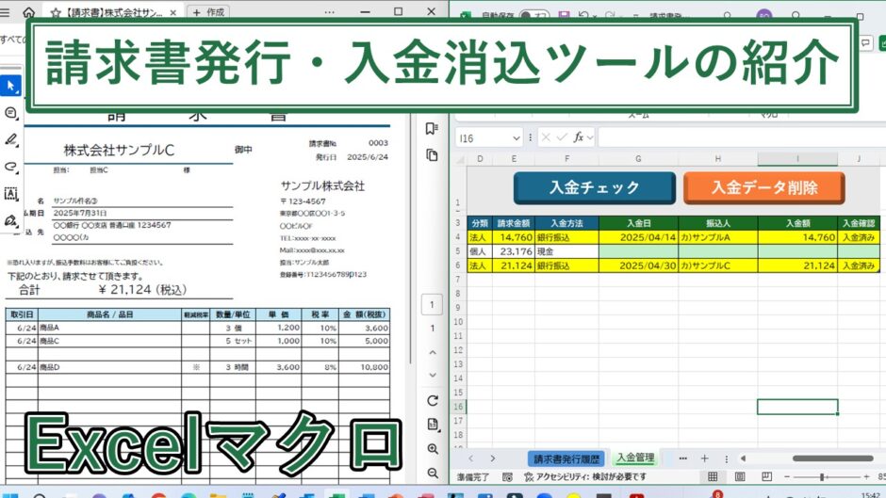The width and height of the screenshot is (886, 498).
Task: Open the insert function fx button
Action: click(x=578, y=137)
